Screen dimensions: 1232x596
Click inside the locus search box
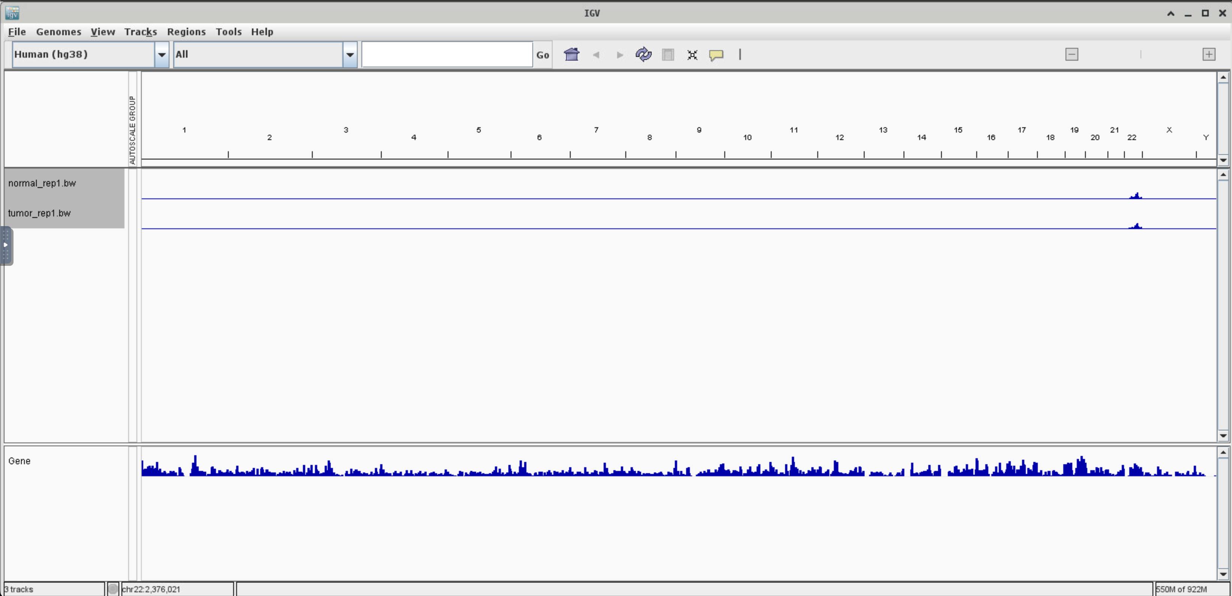tap(447, 54)
